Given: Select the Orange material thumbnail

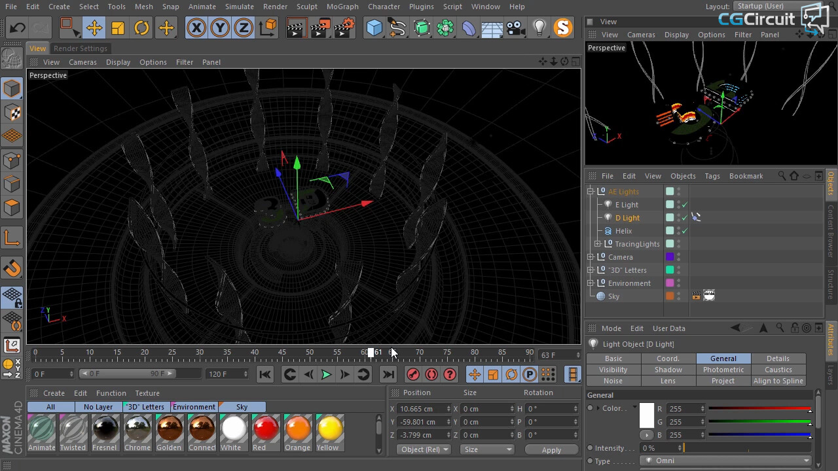Looking at the screenshot, I should pos(298,430).
